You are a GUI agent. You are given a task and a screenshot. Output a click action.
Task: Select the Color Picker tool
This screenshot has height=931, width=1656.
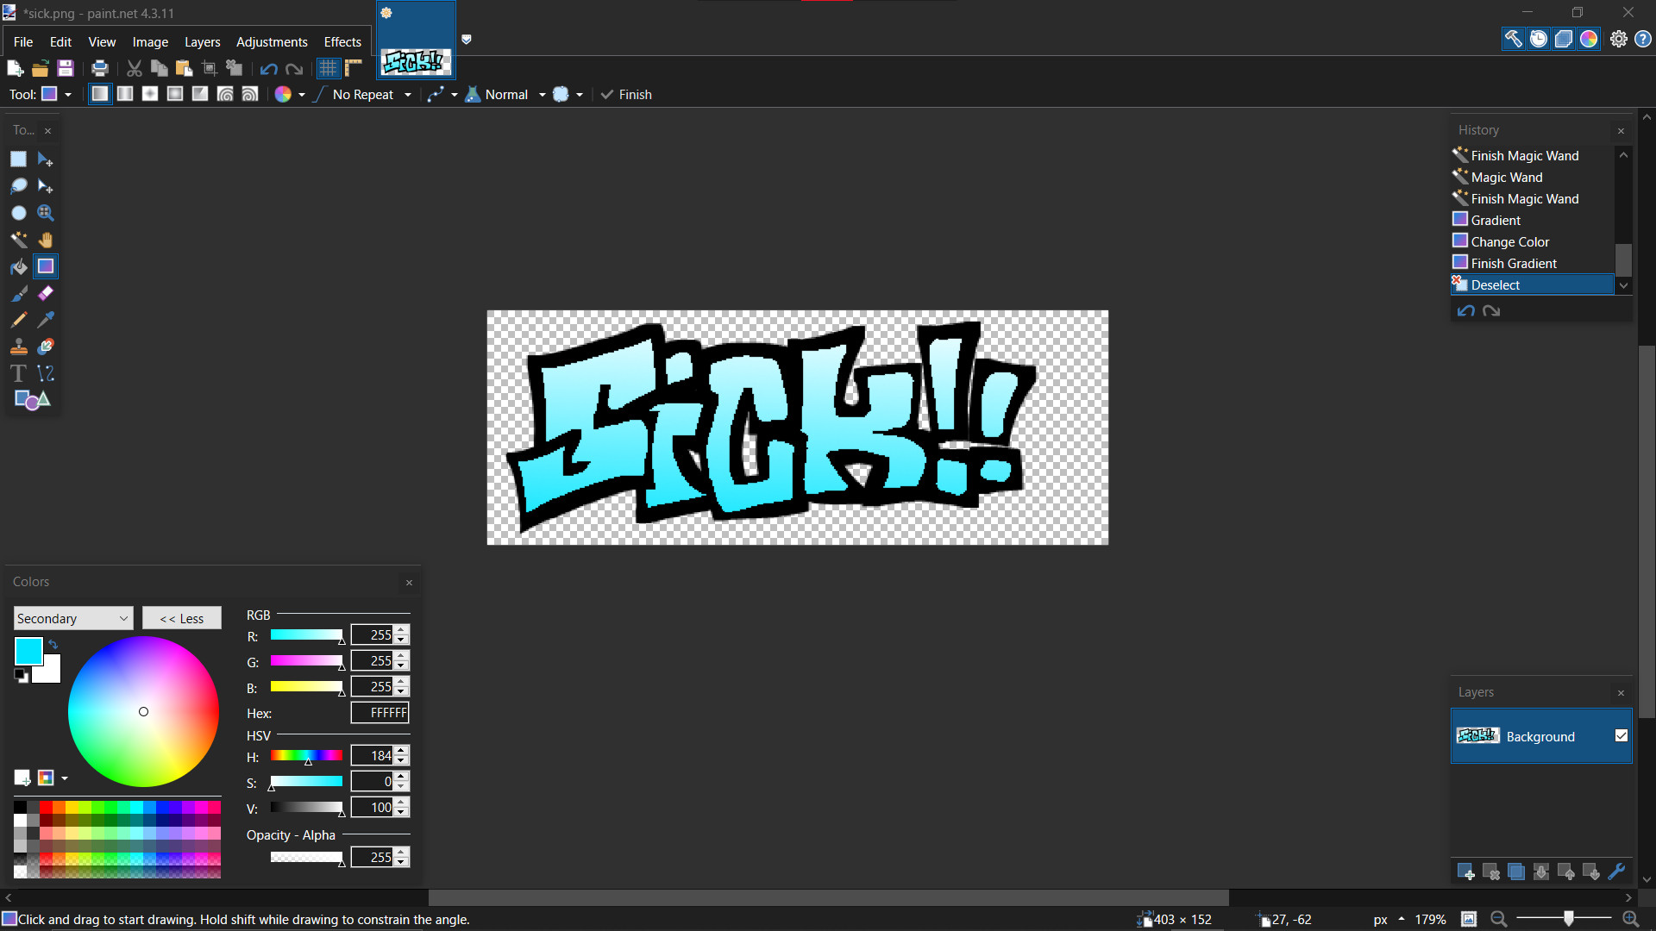[45, 320]
